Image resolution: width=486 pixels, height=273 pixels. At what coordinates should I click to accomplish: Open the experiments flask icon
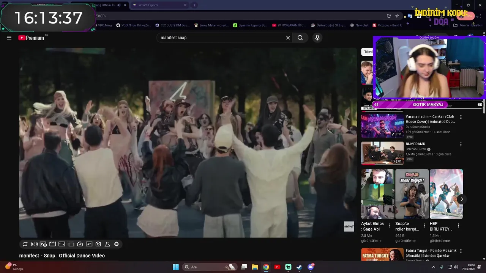[107, 244]
